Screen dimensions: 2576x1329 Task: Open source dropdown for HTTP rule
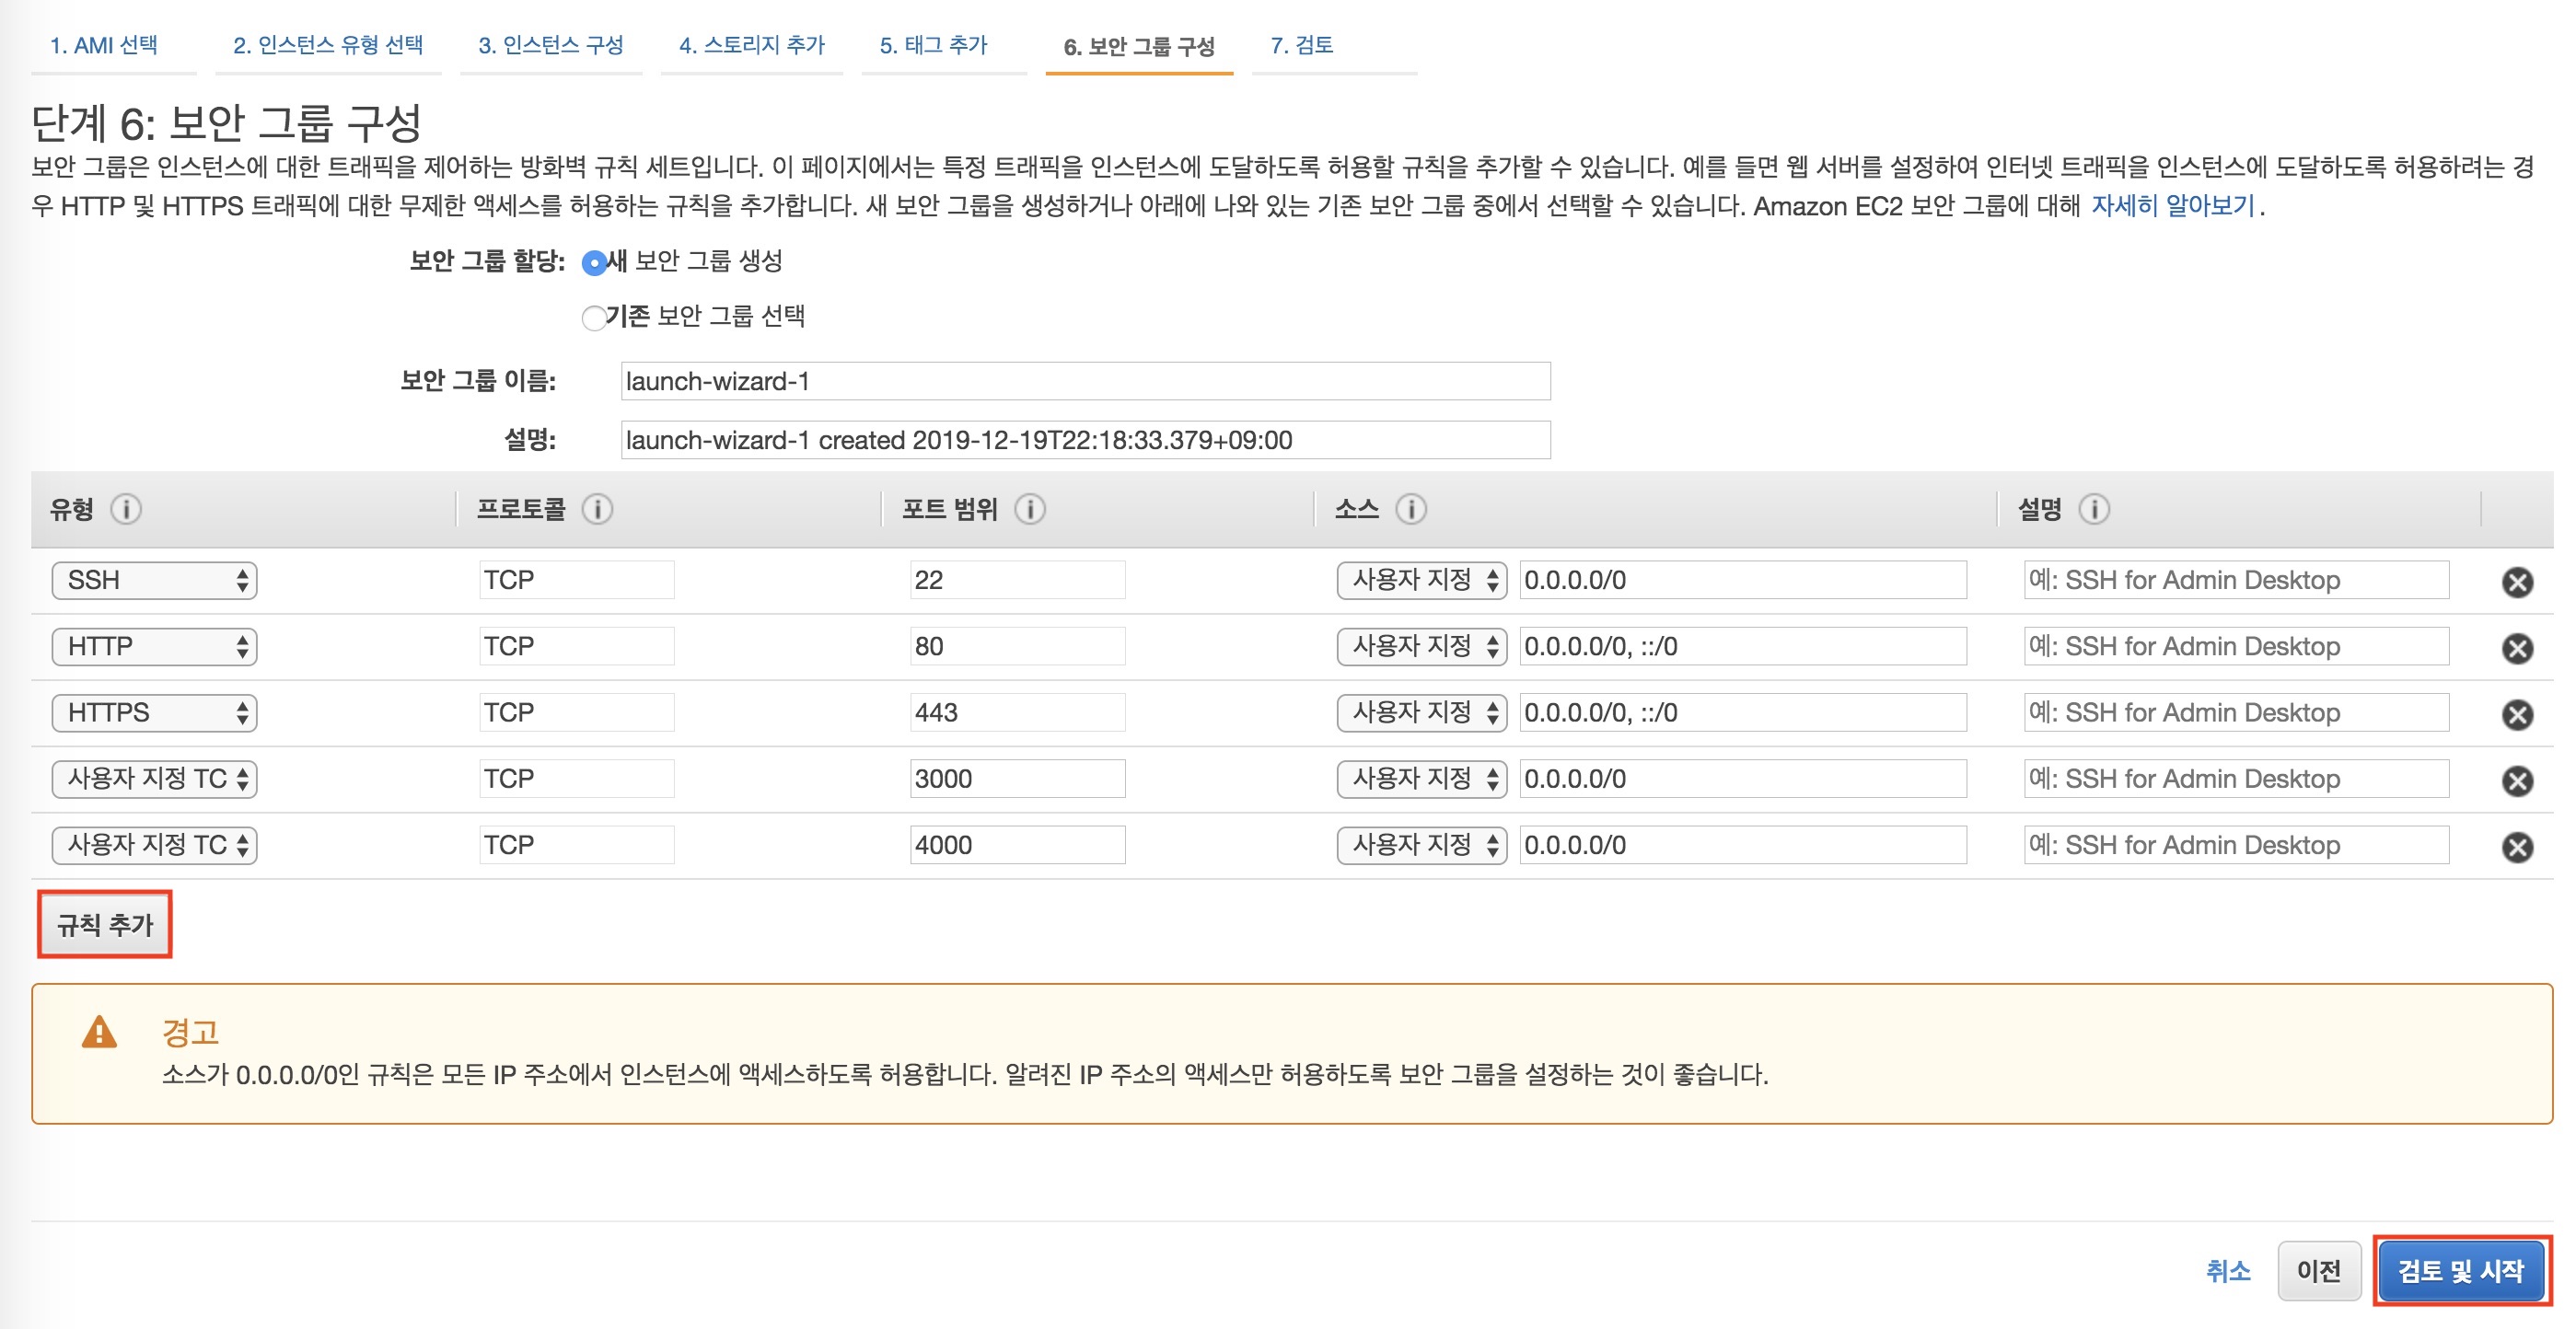(1422, 646)
